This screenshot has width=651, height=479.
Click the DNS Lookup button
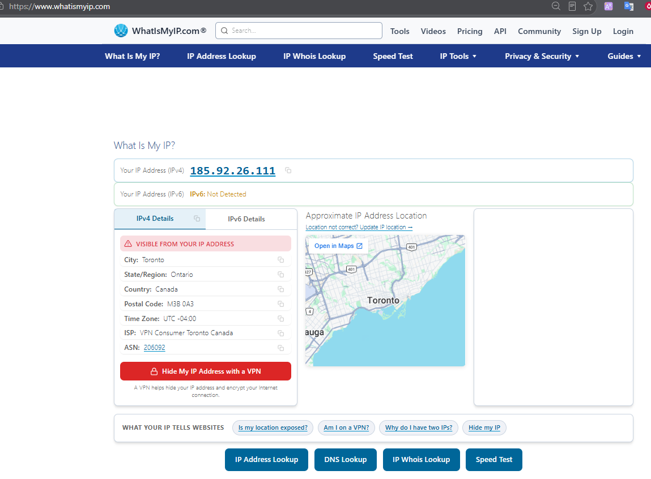coord(346,460)
